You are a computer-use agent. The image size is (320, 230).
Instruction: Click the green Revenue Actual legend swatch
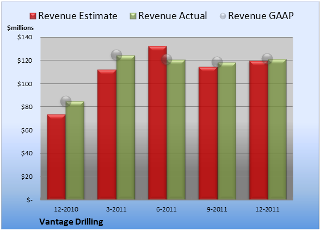(x=133, y=16)
